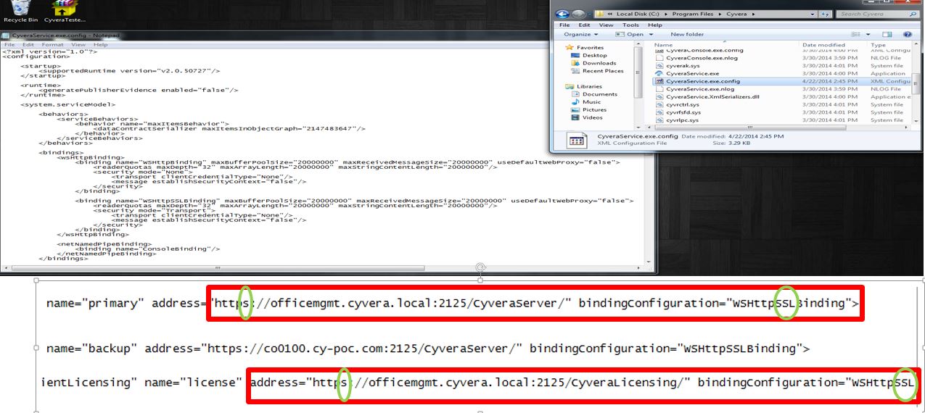
Task: Click the cyvrfsfd.sys file icon
Action: coord(659,112)
